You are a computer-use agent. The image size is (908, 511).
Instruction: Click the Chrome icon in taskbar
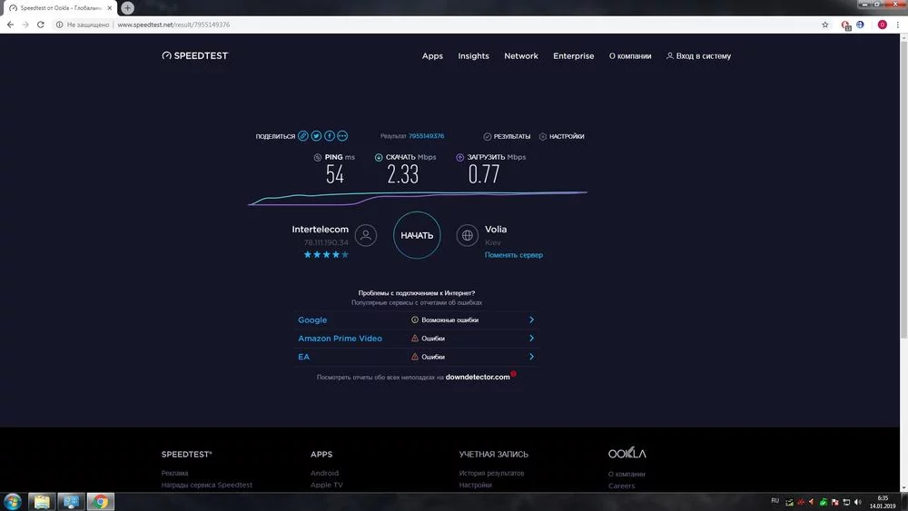101,501
